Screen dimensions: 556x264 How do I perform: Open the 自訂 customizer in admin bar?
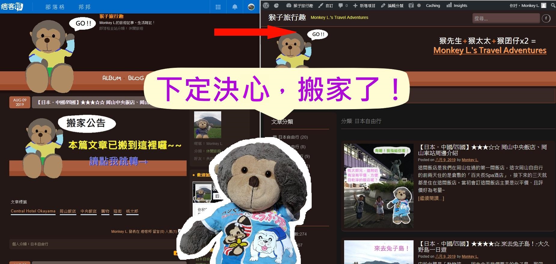click(x=326, y=5)
